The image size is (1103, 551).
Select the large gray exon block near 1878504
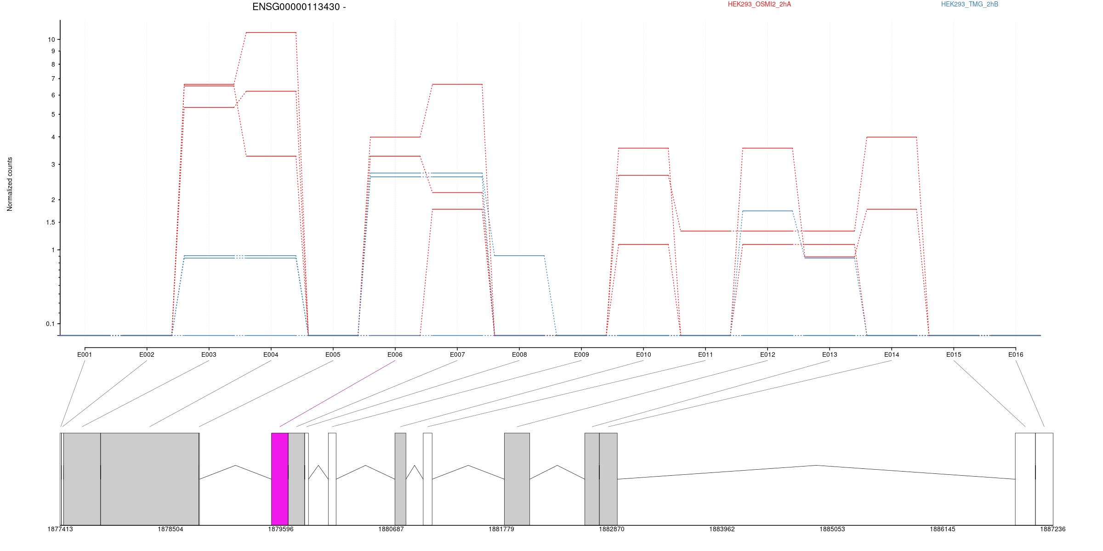pyautogui.click(x=150, y=479)
